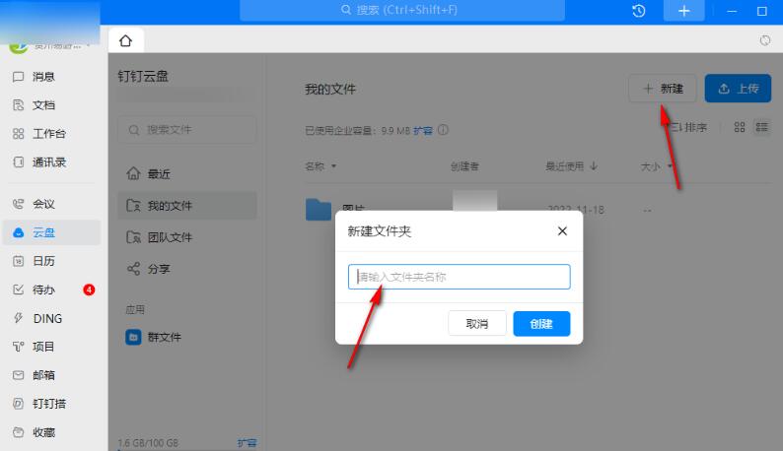Image resolution: width=783 pixels, height=451 pixels.
Task: Open DING in the sidebar
Action: [46, 318]
